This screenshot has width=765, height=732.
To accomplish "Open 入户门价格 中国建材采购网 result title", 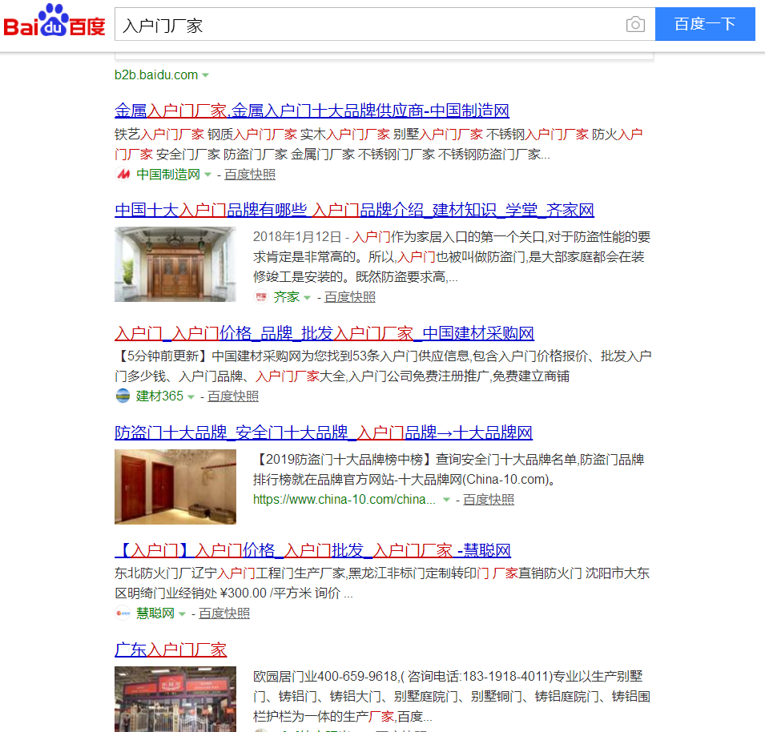I will pyautogui.click(x=324, y=334).
